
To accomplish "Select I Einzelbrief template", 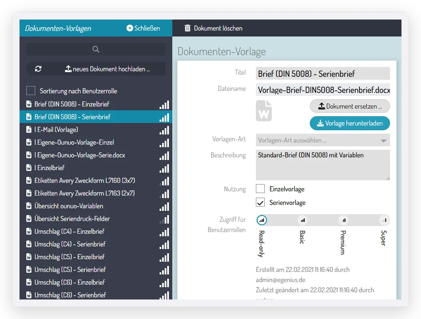I will [96, 168].
